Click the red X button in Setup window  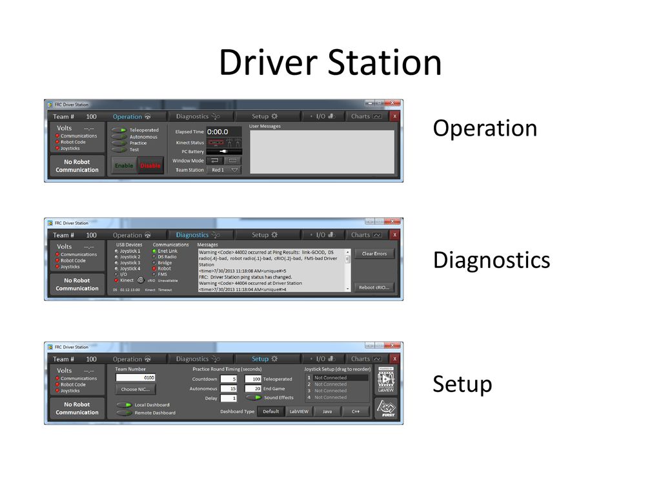coord(394,359)
